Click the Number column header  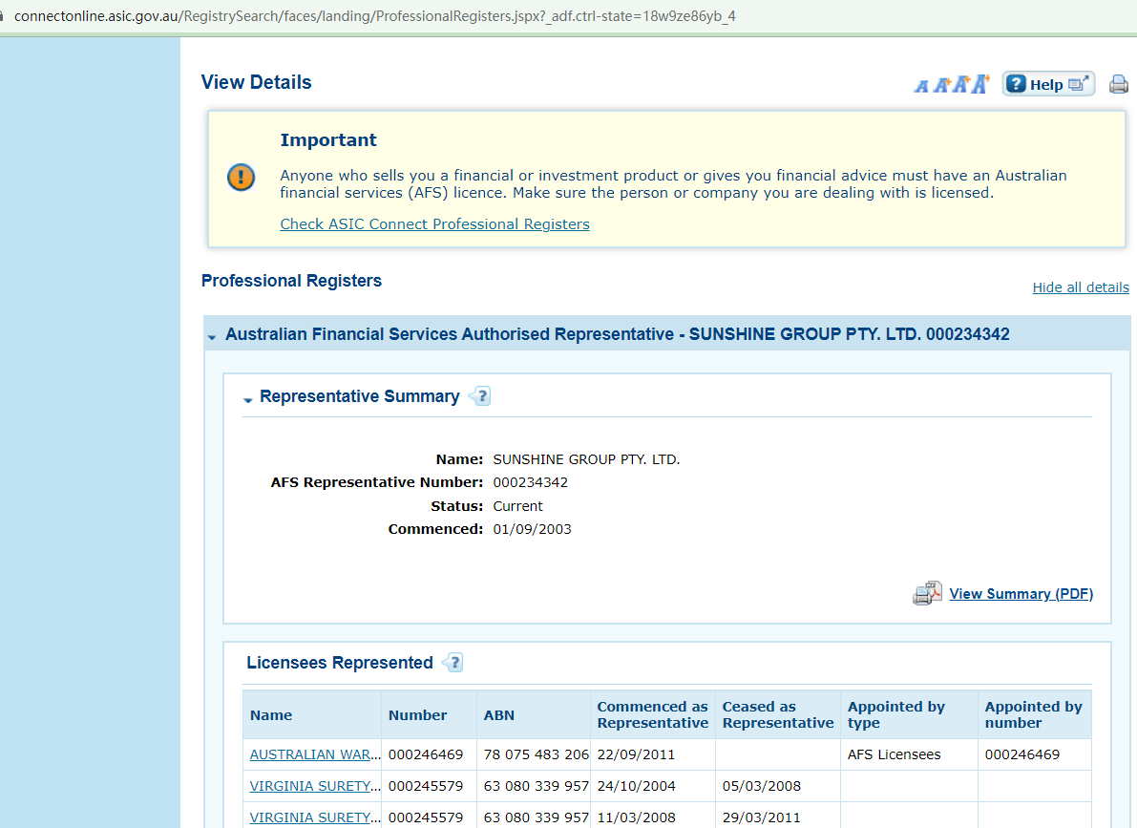[x=430, y=714]
